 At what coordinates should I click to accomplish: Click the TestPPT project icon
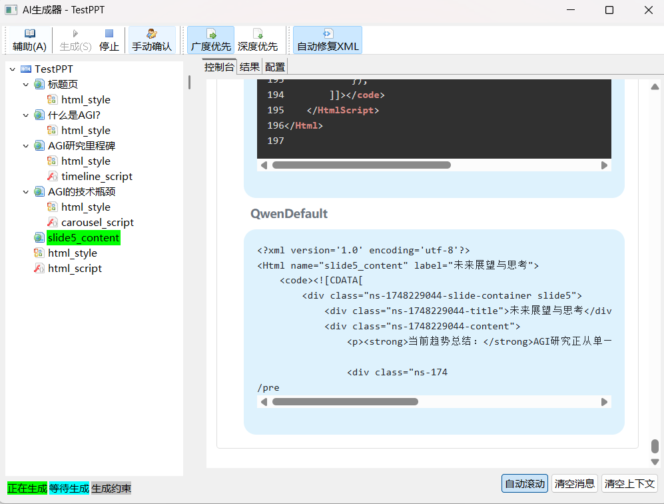[26, 69]
